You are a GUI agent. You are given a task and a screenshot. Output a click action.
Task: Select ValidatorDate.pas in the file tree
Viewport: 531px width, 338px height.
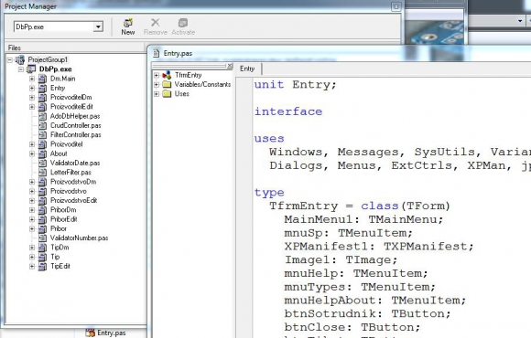75,164
